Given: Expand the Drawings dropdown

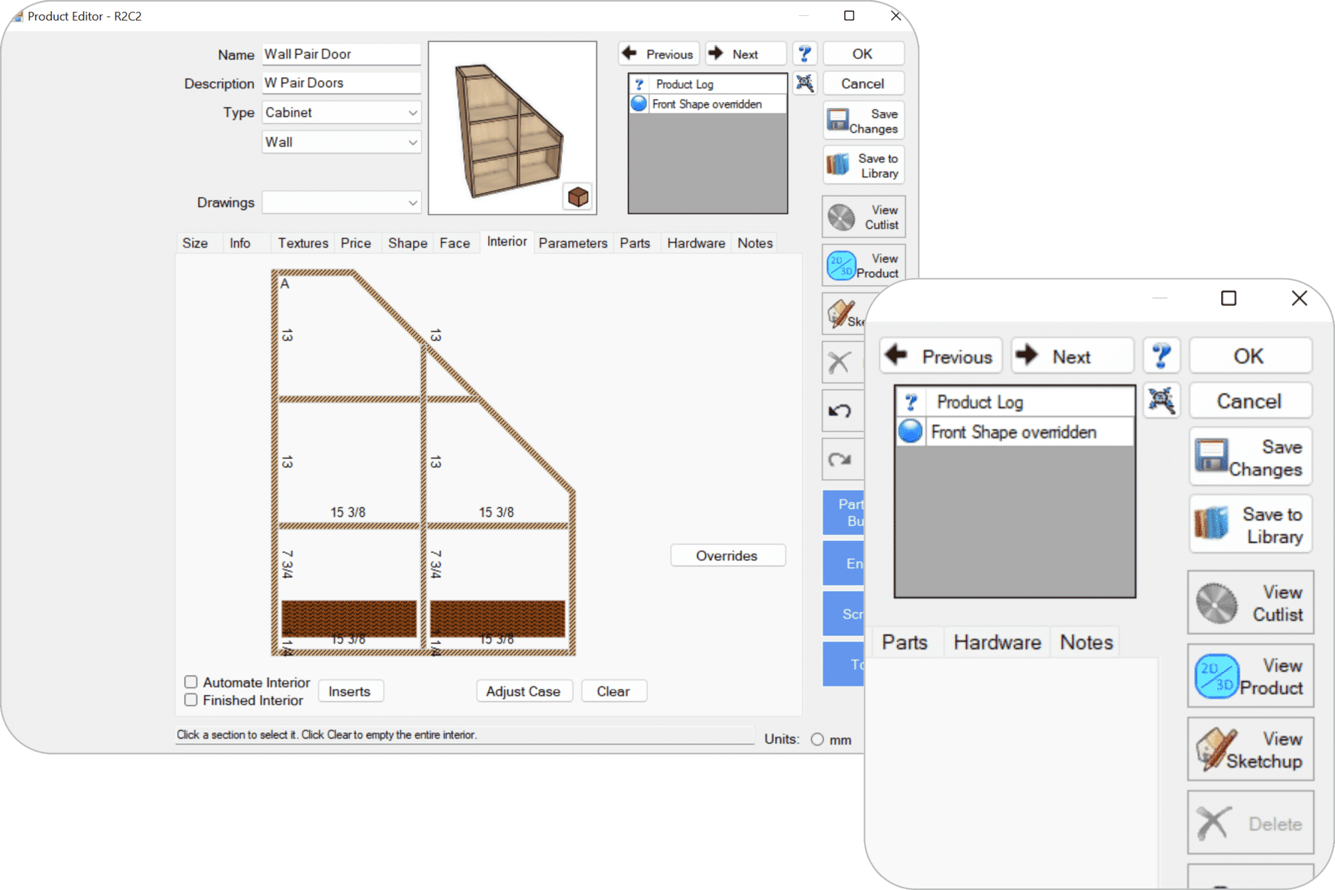Looking at the screenshot, I should [412, 203].
